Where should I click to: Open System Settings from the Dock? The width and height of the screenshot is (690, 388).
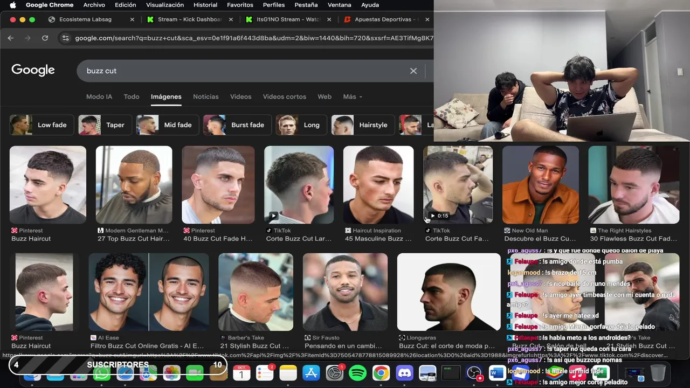tap(335, 372)
